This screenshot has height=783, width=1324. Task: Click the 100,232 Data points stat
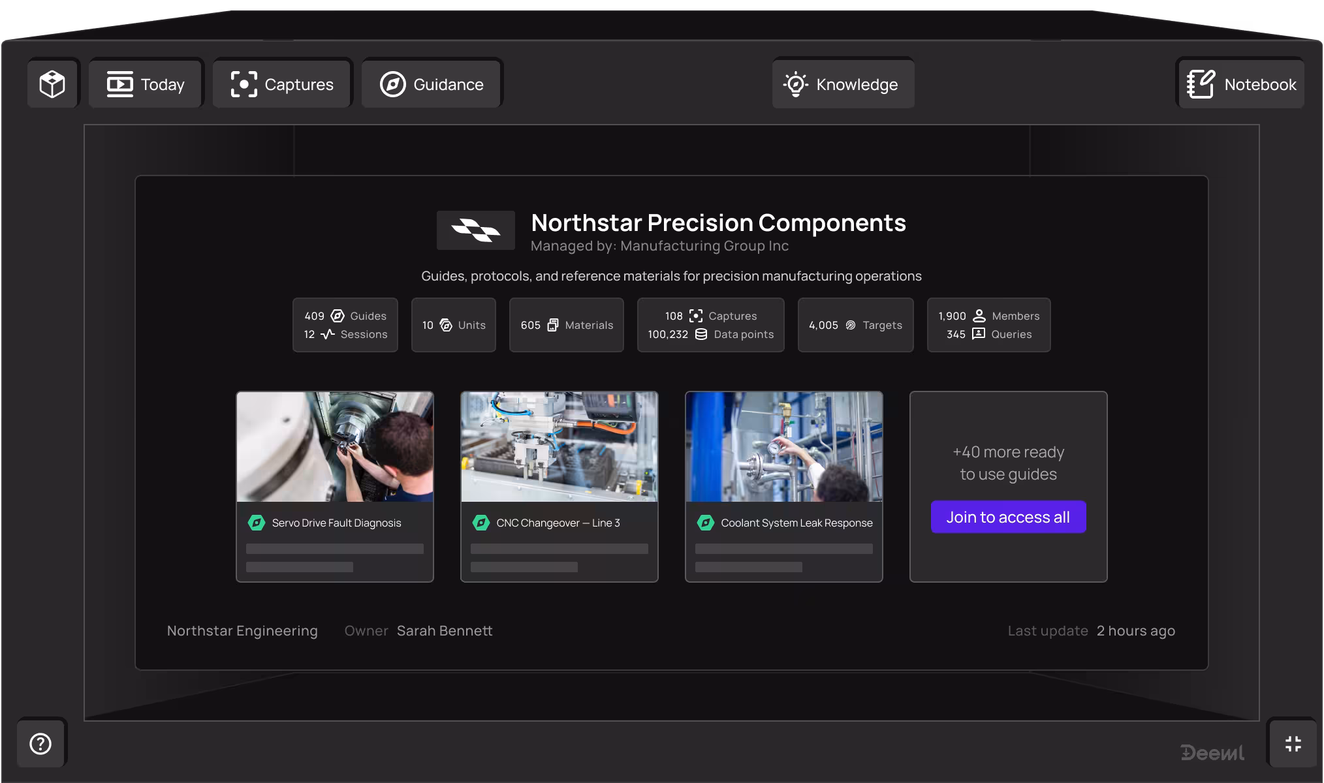710,334
